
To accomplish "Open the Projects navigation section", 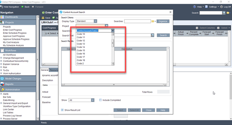I will pyautogui.click(x=18, y=22).
